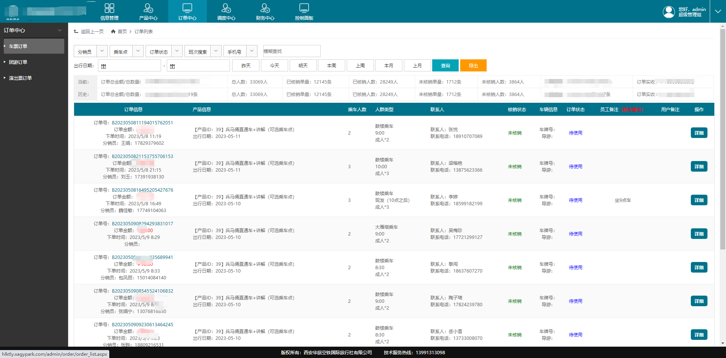Filter orders by 上周
Viewport: 726px width, 358px height.
pyautogui.click(x=360, y=65)
